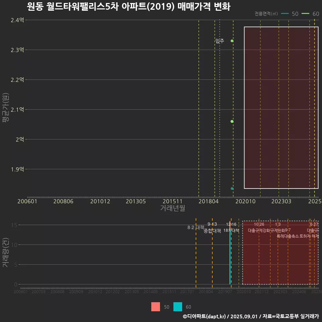Open the 8·2 대책 policy marker

tap(196, 227)
